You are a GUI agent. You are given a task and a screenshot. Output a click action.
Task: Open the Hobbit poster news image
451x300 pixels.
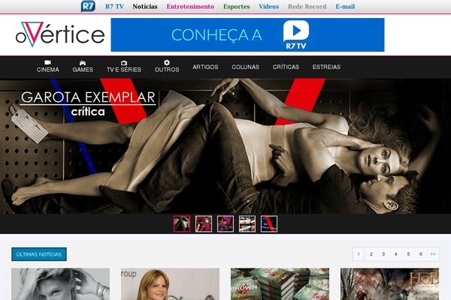pyautogui.click(x=390, y=284)
